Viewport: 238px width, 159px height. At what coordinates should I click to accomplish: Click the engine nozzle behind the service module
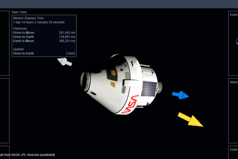tap(159, 87)
